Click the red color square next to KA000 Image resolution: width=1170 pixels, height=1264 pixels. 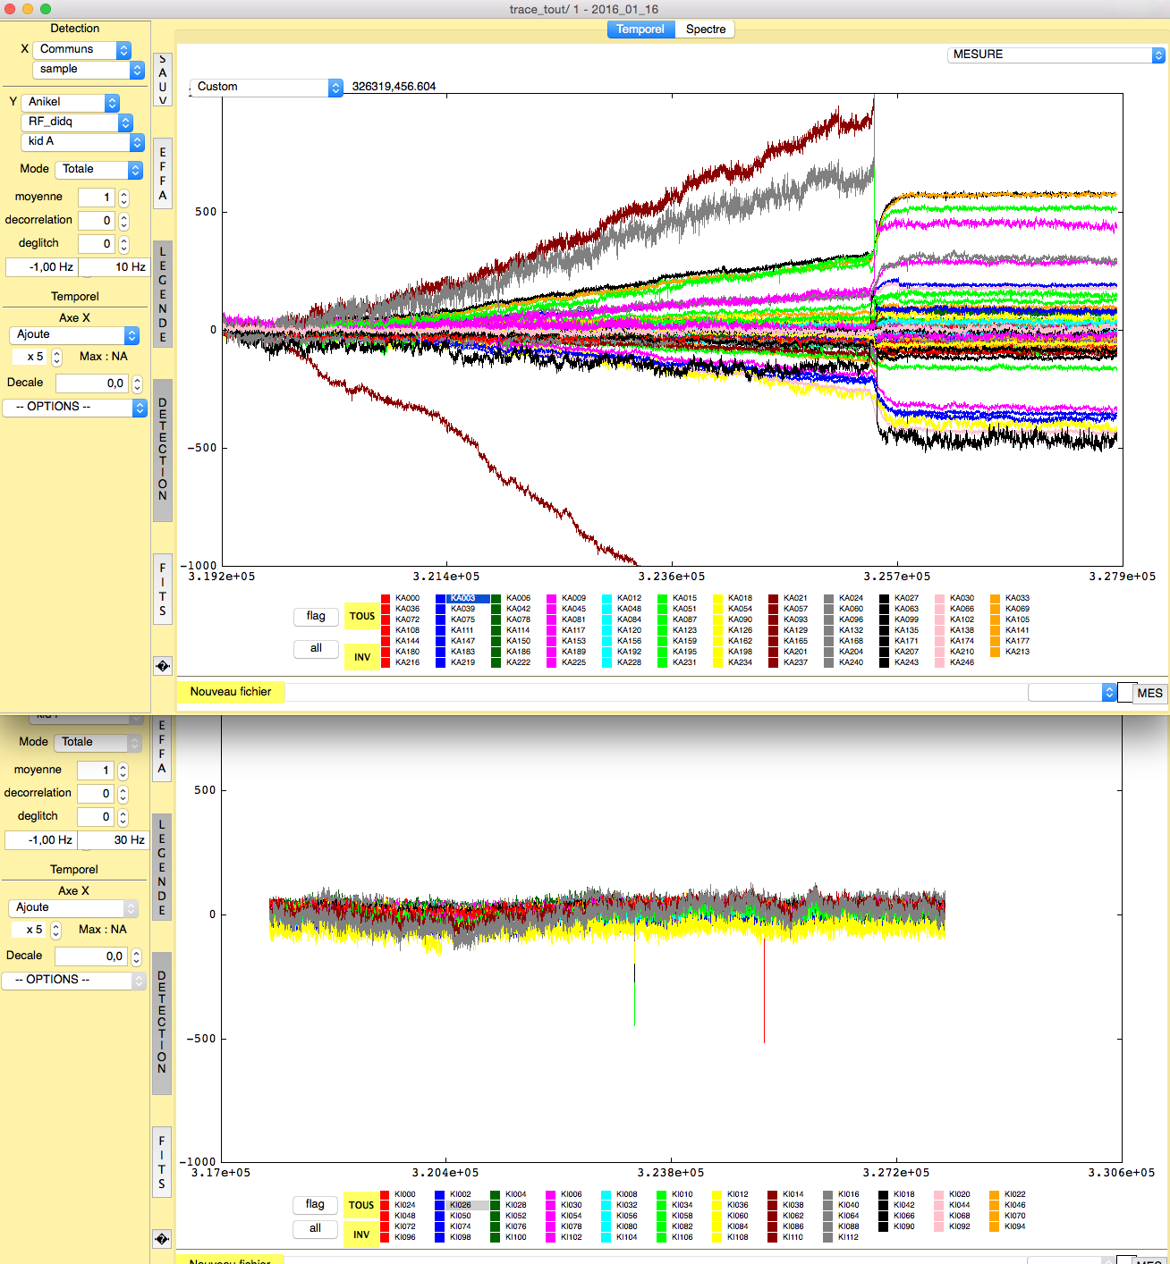(386, 598)
